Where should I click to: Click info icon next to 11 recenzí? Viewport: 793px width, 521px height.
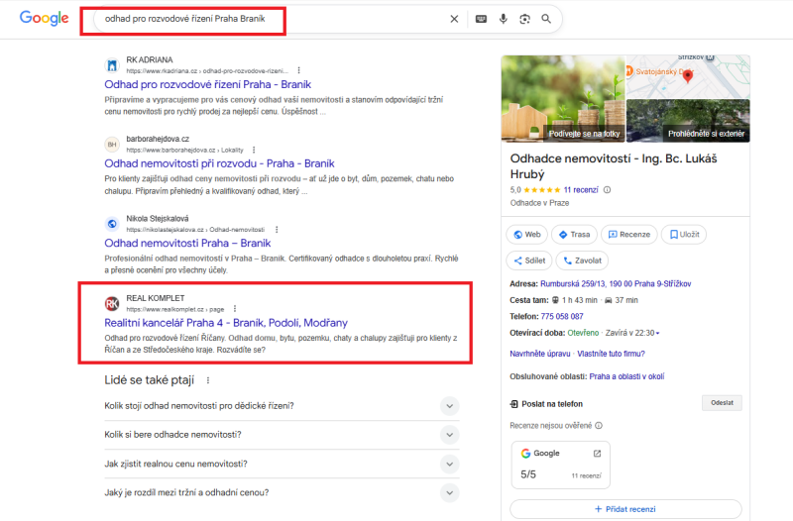[x=608, y=190]
